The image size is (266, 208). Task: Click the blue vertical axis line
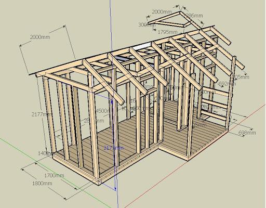pyautogui.click(x=113, y=104)
